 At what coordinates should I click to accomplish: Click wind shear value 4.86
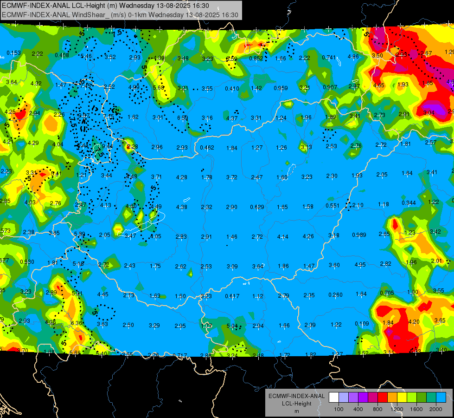pyautogui.click(x=353, y=57)
